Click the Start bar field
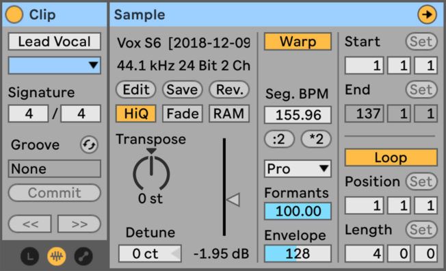Image resolution: width=446 pixels, height=271 pixels. pos(365,66)
